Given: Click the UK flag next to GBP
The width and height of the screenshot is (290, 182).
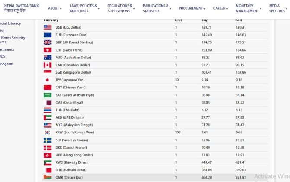Looking at the screenshot, I should coord(47,42).
